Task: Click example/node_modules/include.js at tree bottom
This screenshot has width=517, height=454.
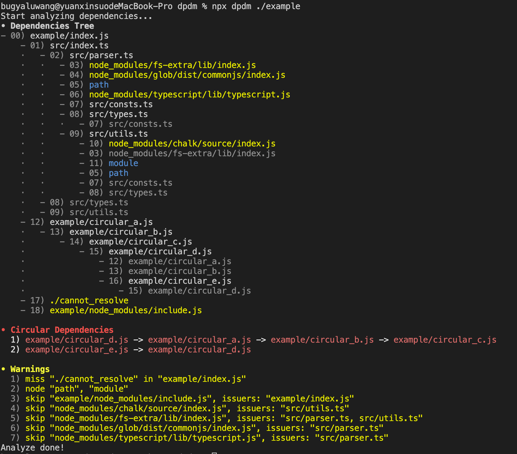Action: coord(126,310)
